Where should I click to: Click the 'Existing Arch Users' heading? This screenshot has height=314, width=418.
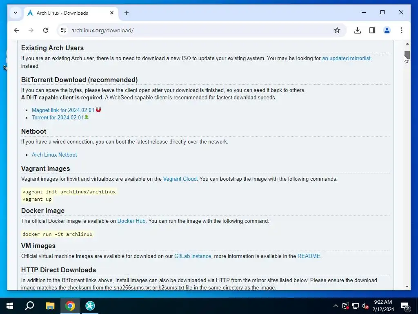coord(52,48)
